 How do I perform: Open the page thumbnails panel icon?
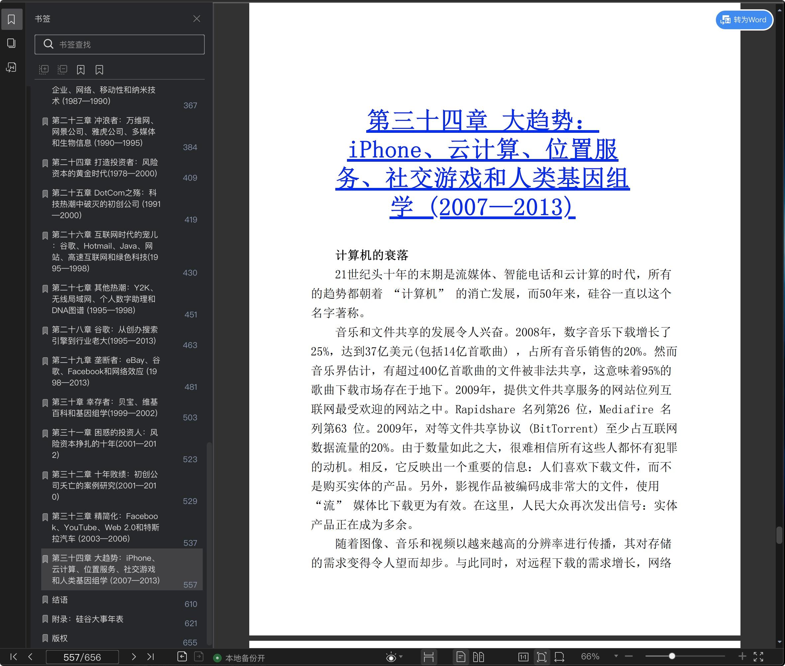click(11, 43)
